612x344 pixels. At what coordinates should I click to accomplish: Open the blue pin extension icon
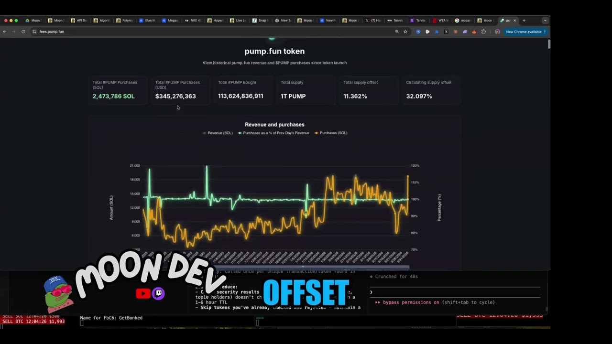pyautogui.click(x=437, y=32)
